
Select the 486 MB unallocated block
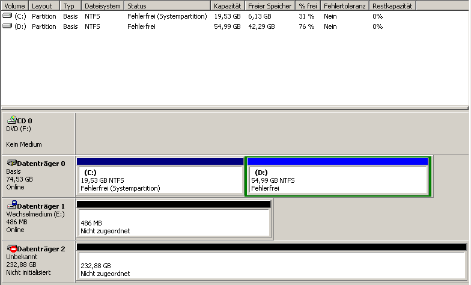174,219
